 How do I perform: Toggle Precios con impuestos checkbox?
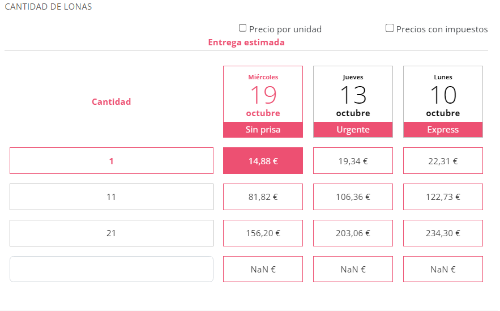(x=390, y=28)
